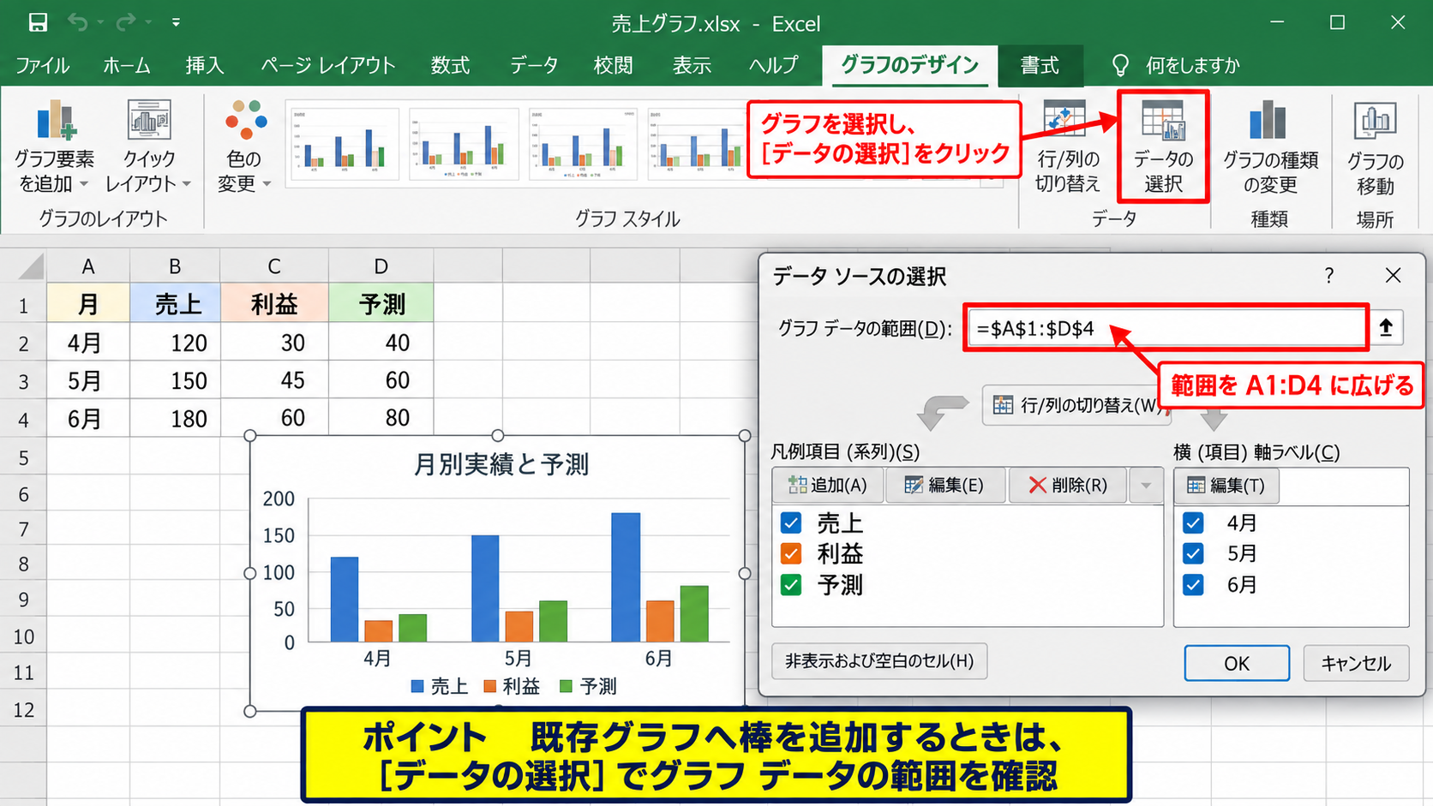Toggle the 4月 axis label checkbox
Image resolution: width=1433 pixels, height=806 pixels.
(x=1193, y=522)
